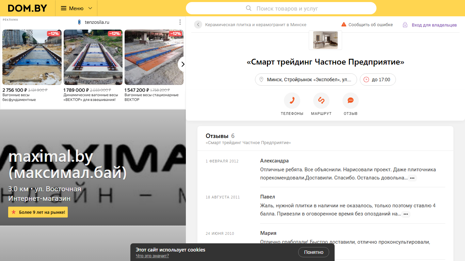465x261 pixels.
Task: Click the warning triangle icon
Action: [x=344, y=24]
